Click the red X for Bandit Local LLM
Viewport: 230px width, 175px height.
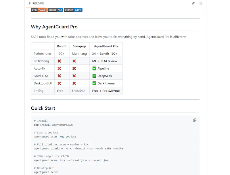point(59,76)
